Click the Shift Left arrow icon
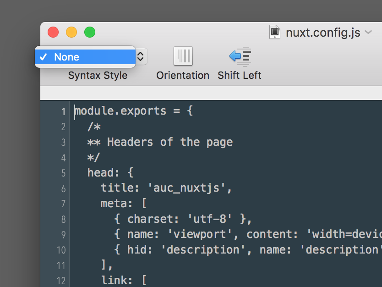 tap(240, 56)
